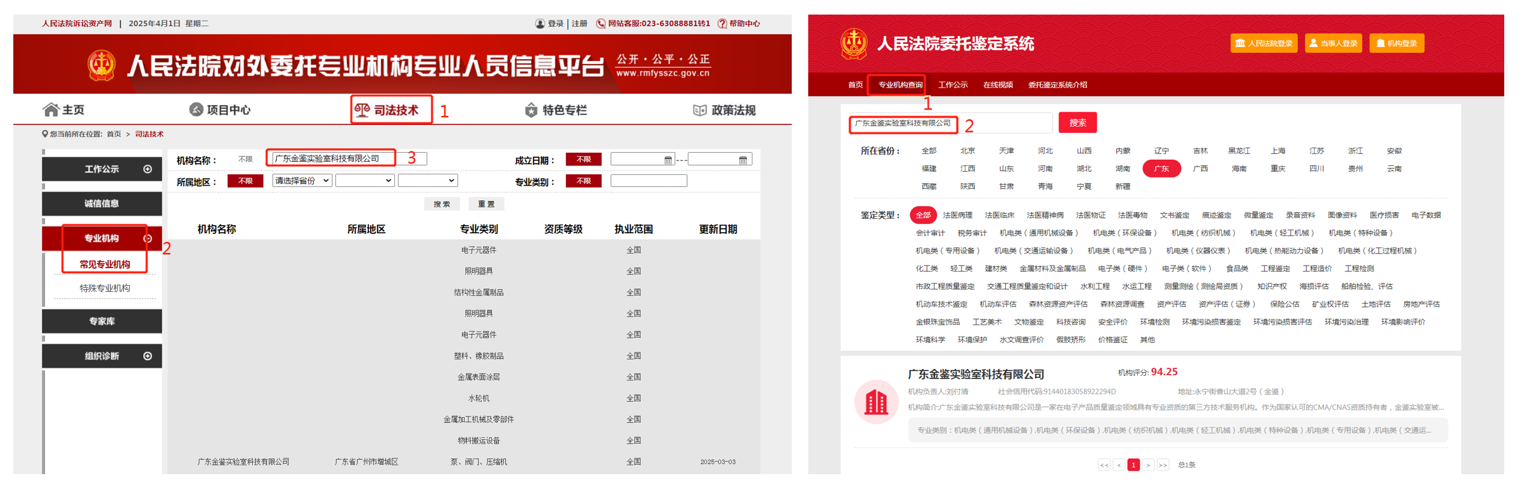Click the 泵、阀门、压缩机 table cell

479,462
